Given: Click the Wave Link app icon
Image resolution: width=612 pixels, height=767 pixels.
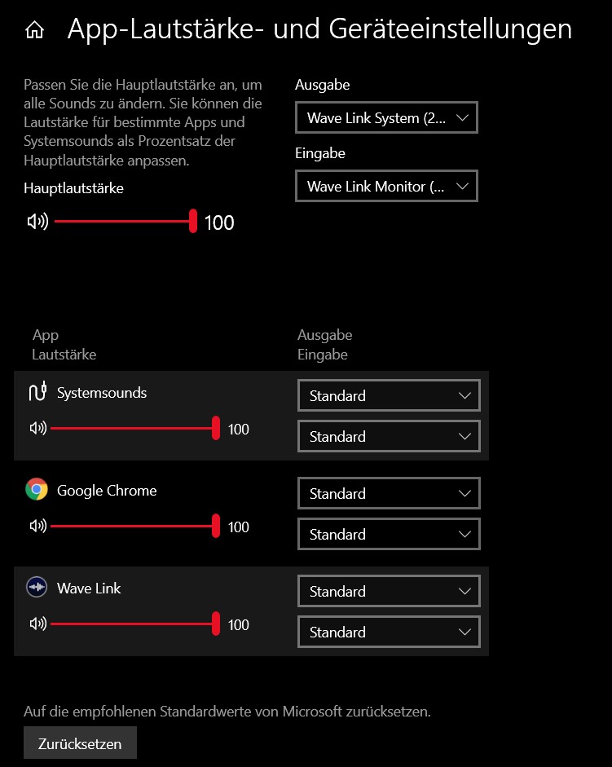Looking at the screenshot, I should [x=36, y=588].
